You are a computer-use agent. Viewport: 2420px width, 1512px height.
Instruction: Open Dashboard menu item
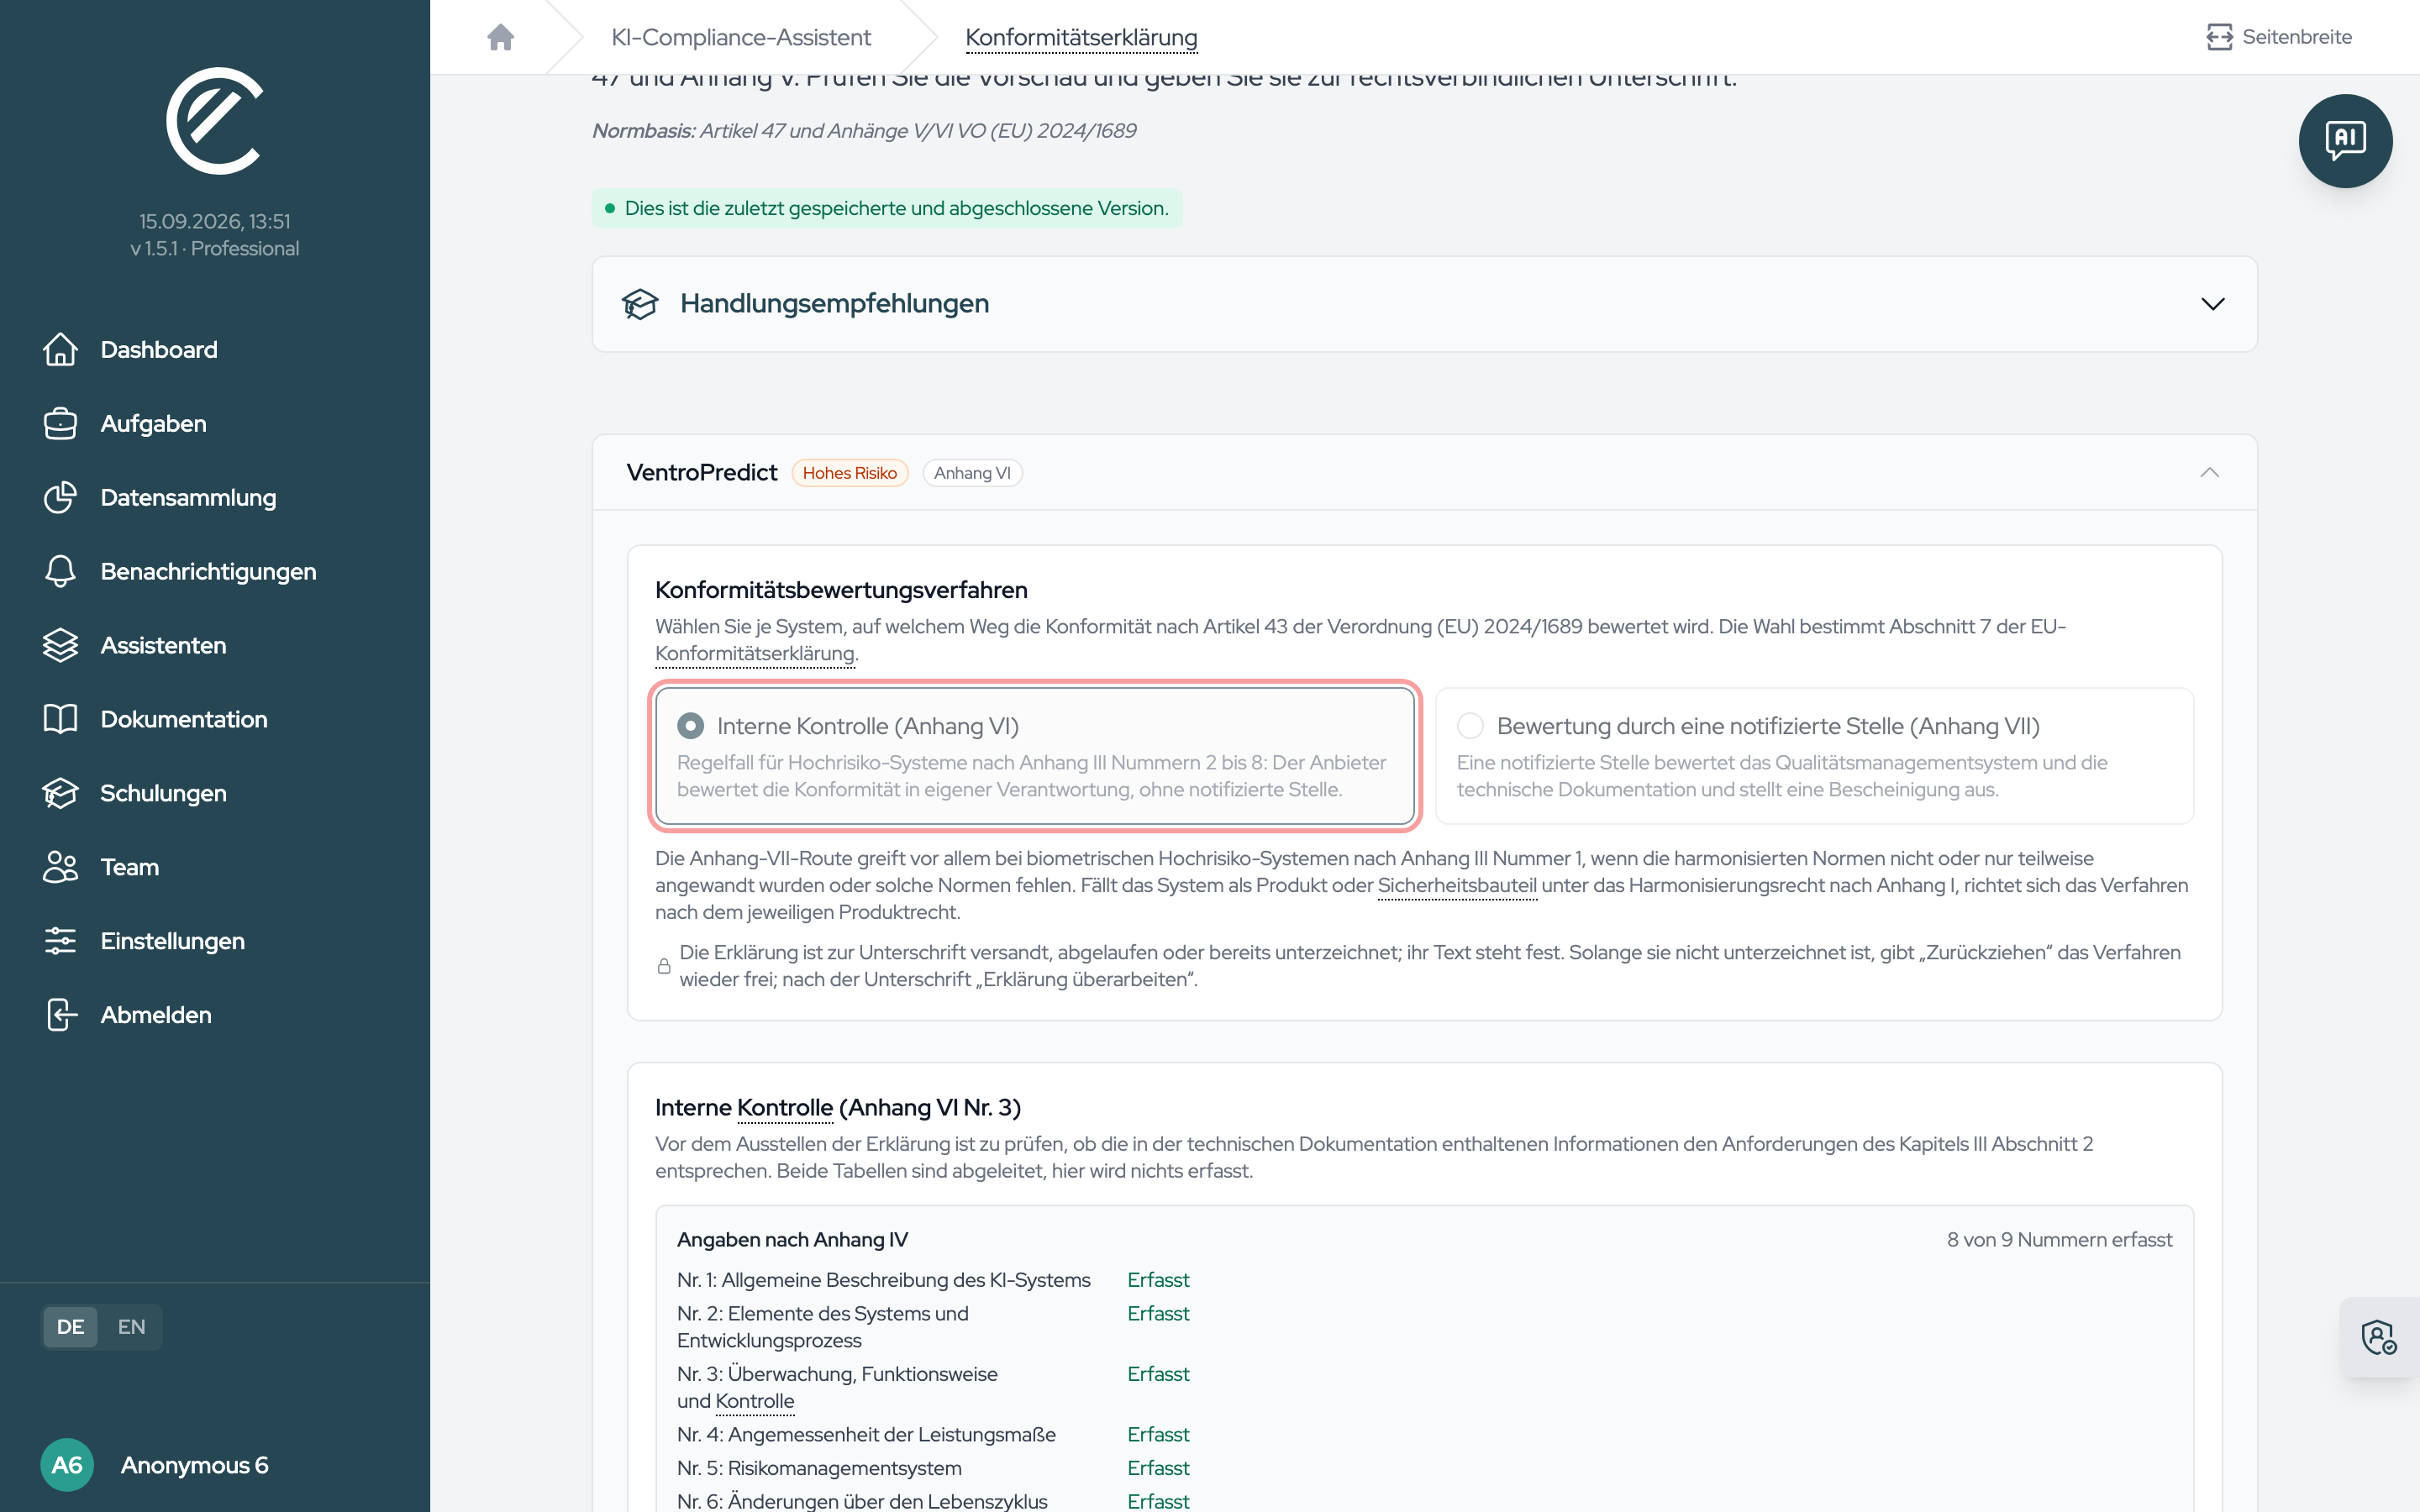tap(159, 350)
